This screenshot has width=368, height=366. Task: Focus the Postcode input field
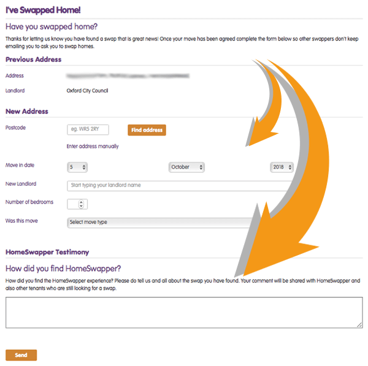88,129
